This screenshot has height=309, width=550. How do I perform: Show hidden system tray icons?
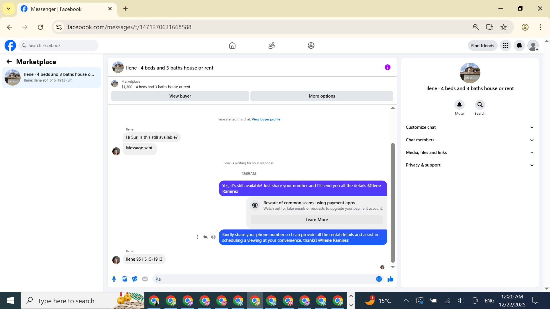point(406,300)
